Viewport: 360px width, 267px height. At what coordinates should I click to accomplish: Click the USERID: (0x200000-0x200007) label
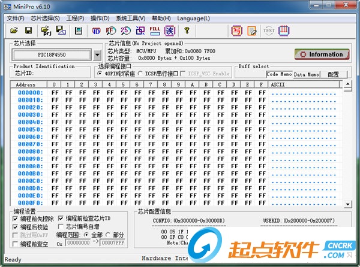[299, 220]
